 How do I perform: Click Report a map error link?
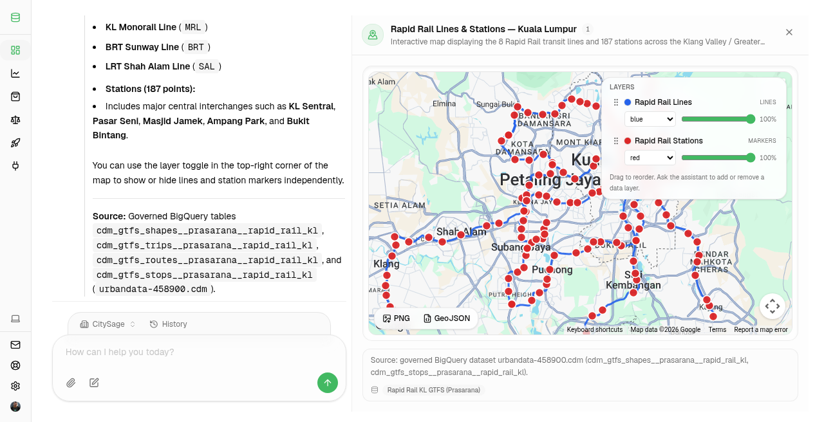point(761,330)
